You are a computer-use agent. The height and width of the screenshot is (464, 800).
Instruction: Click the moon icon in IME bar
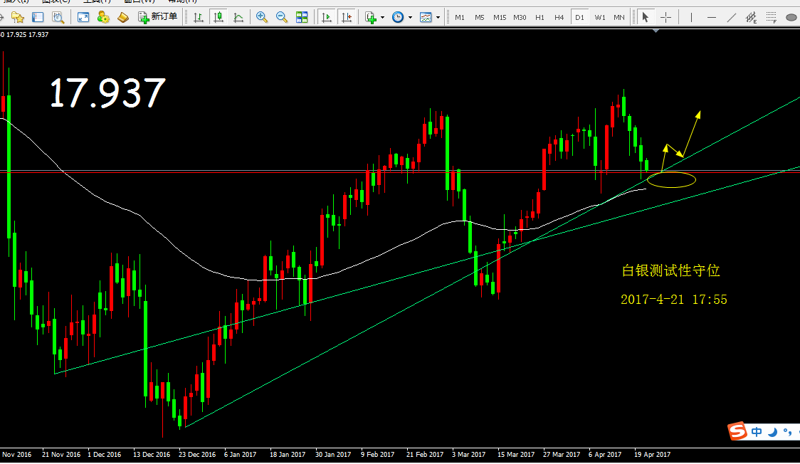point(773,433)
